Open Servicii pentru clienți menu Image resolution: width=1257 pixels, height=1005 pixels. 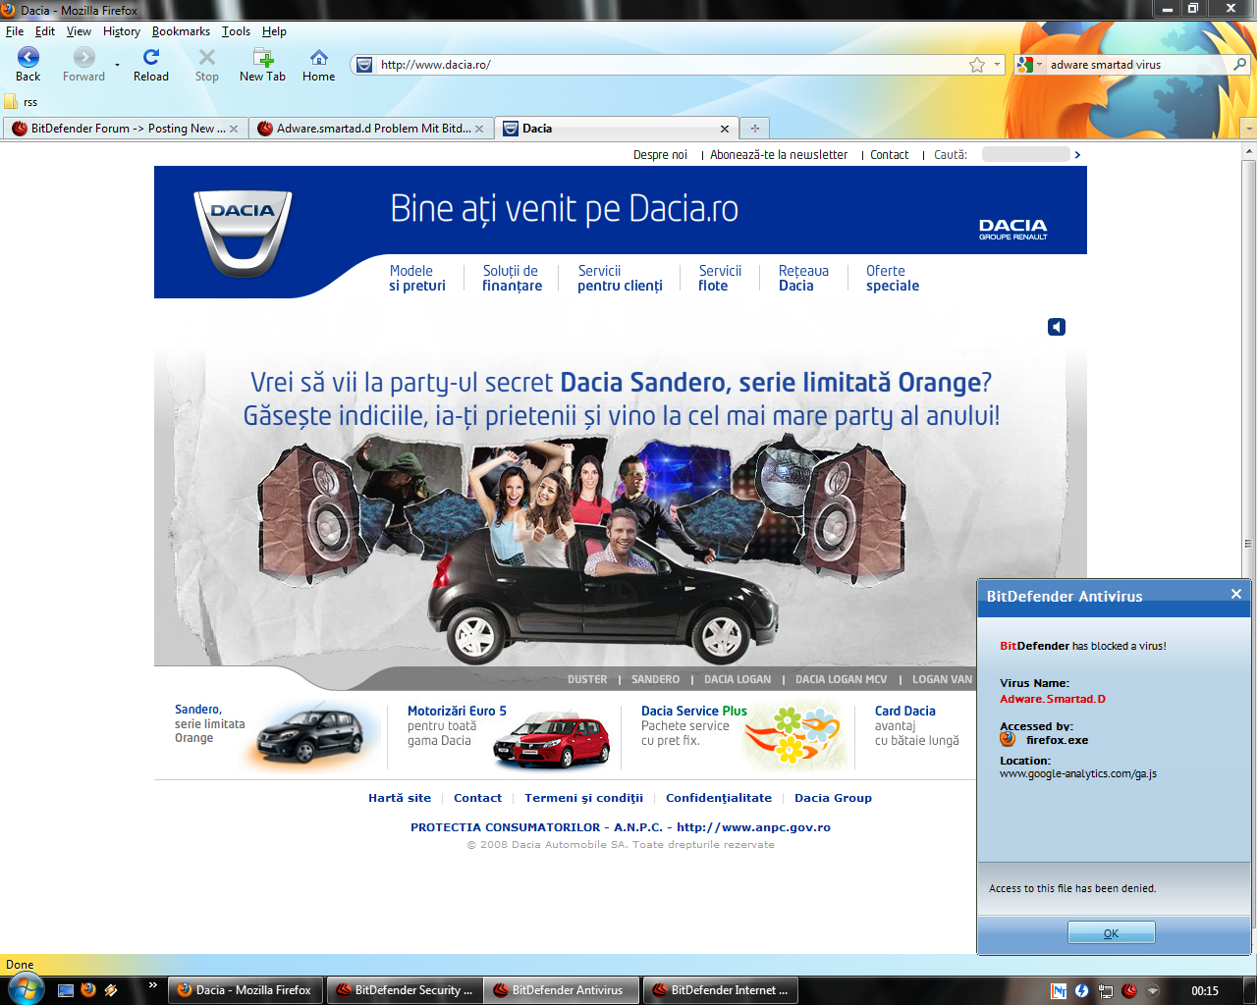tap(620, 279)
